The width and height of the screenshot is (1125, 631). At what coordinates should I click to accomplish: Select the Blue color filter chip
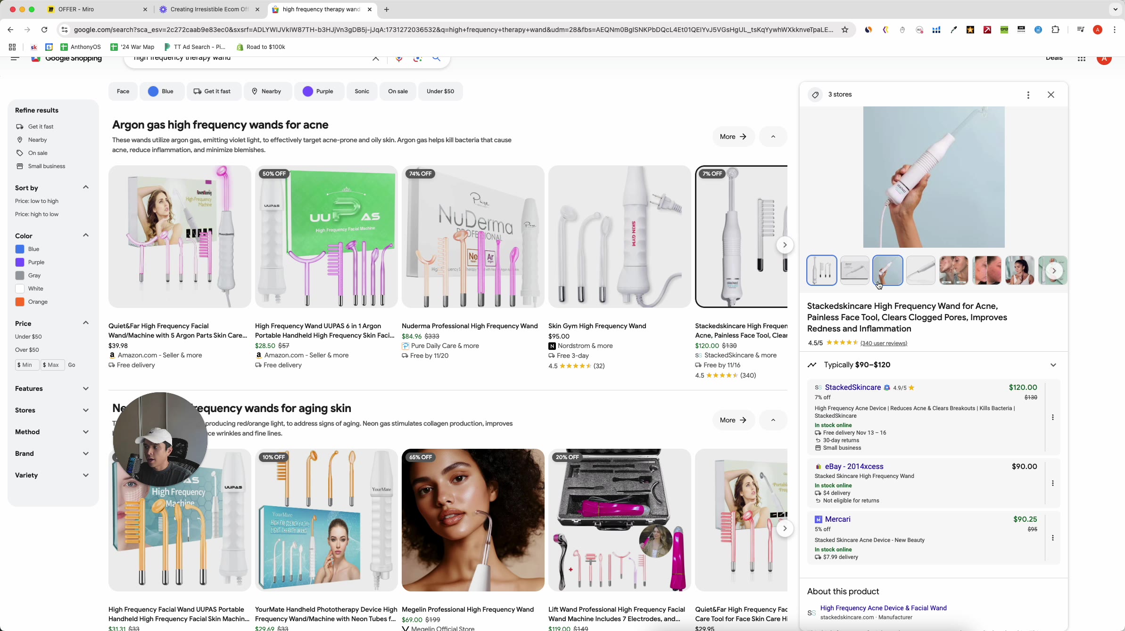click(x=162, y=91)
